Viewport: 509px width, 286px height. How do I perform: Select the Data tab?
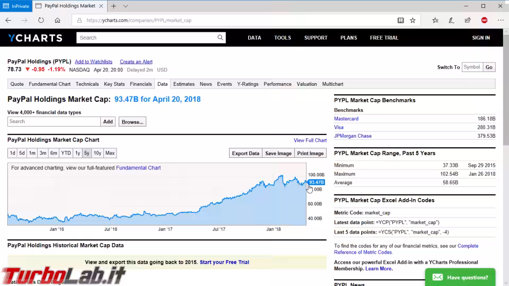(163, 84)
